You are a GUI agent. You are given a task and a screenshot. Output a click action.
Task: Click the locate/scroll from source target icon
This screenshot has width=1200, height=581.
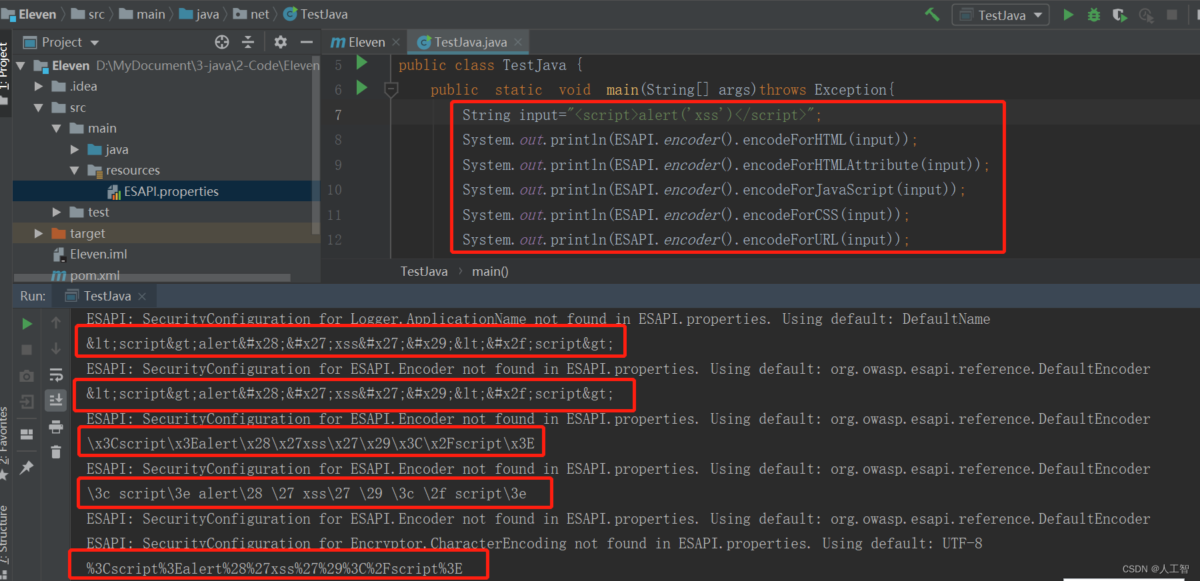[222, 42]
